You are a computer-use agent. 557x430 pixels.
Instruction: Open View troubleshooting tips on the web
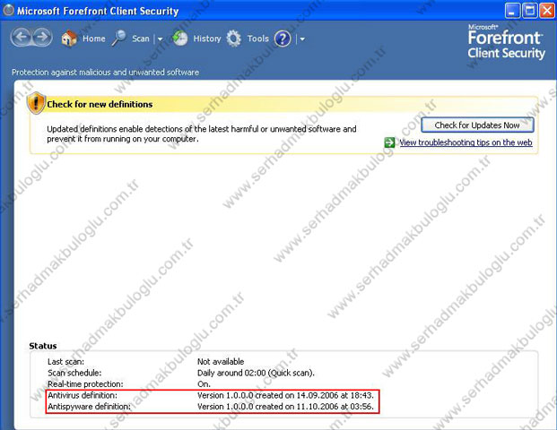466,142
